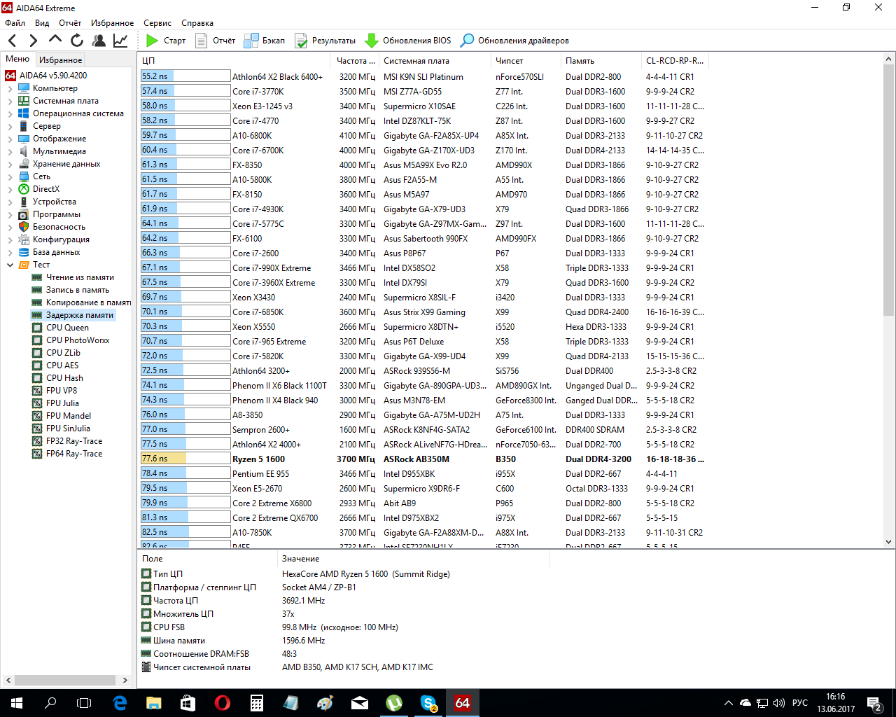The width and height of the screenshot is (896, 717).
Task: Create a backup with the Бэкап button
Action: [x=264, y=41]
